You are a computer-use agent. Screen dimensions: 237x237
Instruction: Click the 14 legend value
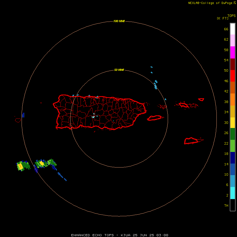[226, 164]
